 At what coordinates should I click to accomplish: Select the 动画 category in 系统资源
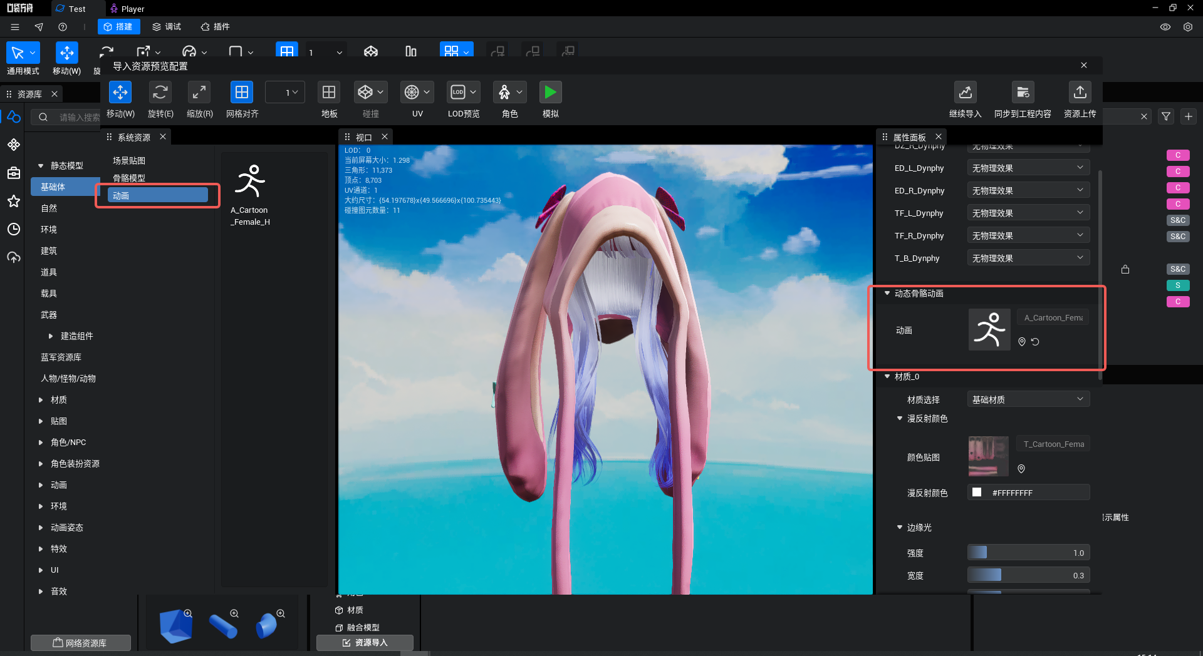pyautogui.click(x=158, y=195)
